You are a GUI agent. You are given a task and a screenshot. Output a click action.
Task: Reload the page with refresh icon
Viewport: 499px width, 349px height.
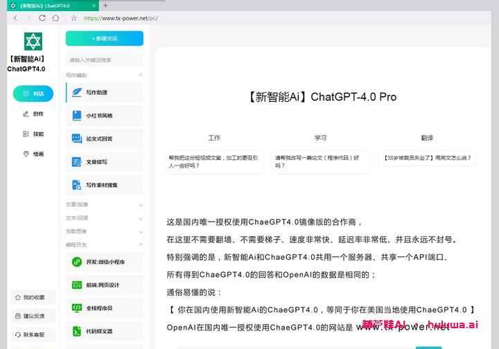click(42, 18)
